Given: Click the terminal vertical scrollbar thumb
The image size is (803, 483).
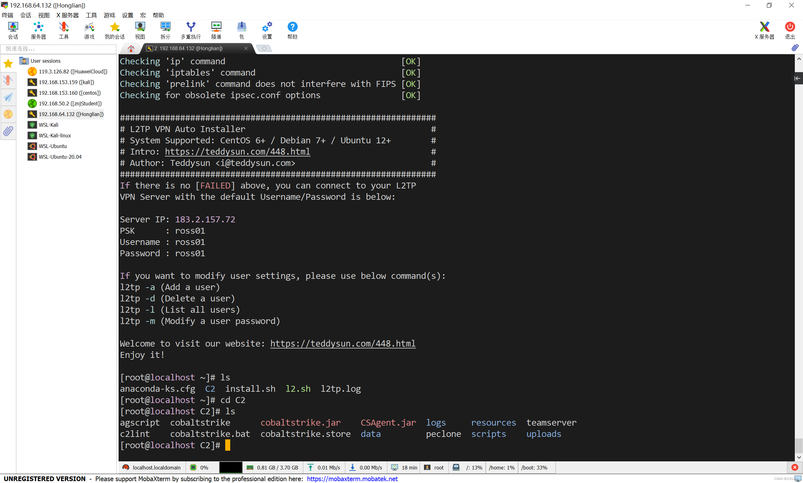Looking at the screenshot, I should pyautogui.click(x=798, y=445).
